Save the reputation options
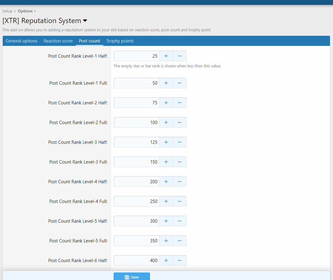 pyautogui.click(x=132, y=277)
